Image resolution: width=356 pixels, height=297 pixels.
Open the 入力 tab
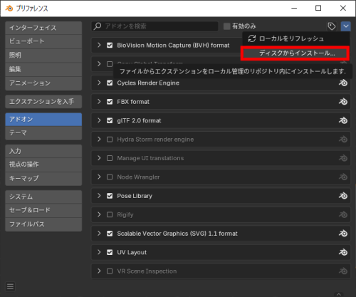point(43,151)
